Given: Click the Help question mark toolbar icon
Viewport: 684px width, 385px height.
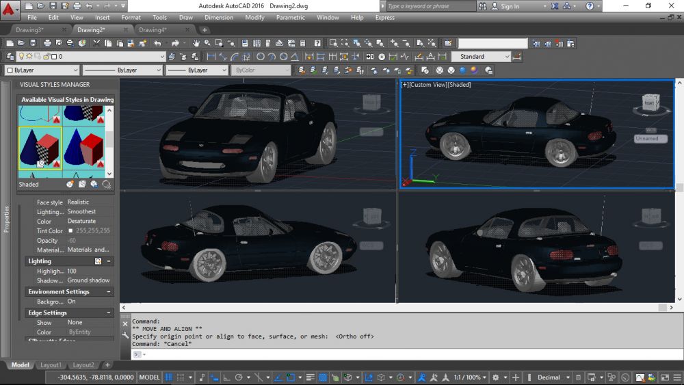Looking at the screenshot, I should pyautogui.click(x=317, y=43).
